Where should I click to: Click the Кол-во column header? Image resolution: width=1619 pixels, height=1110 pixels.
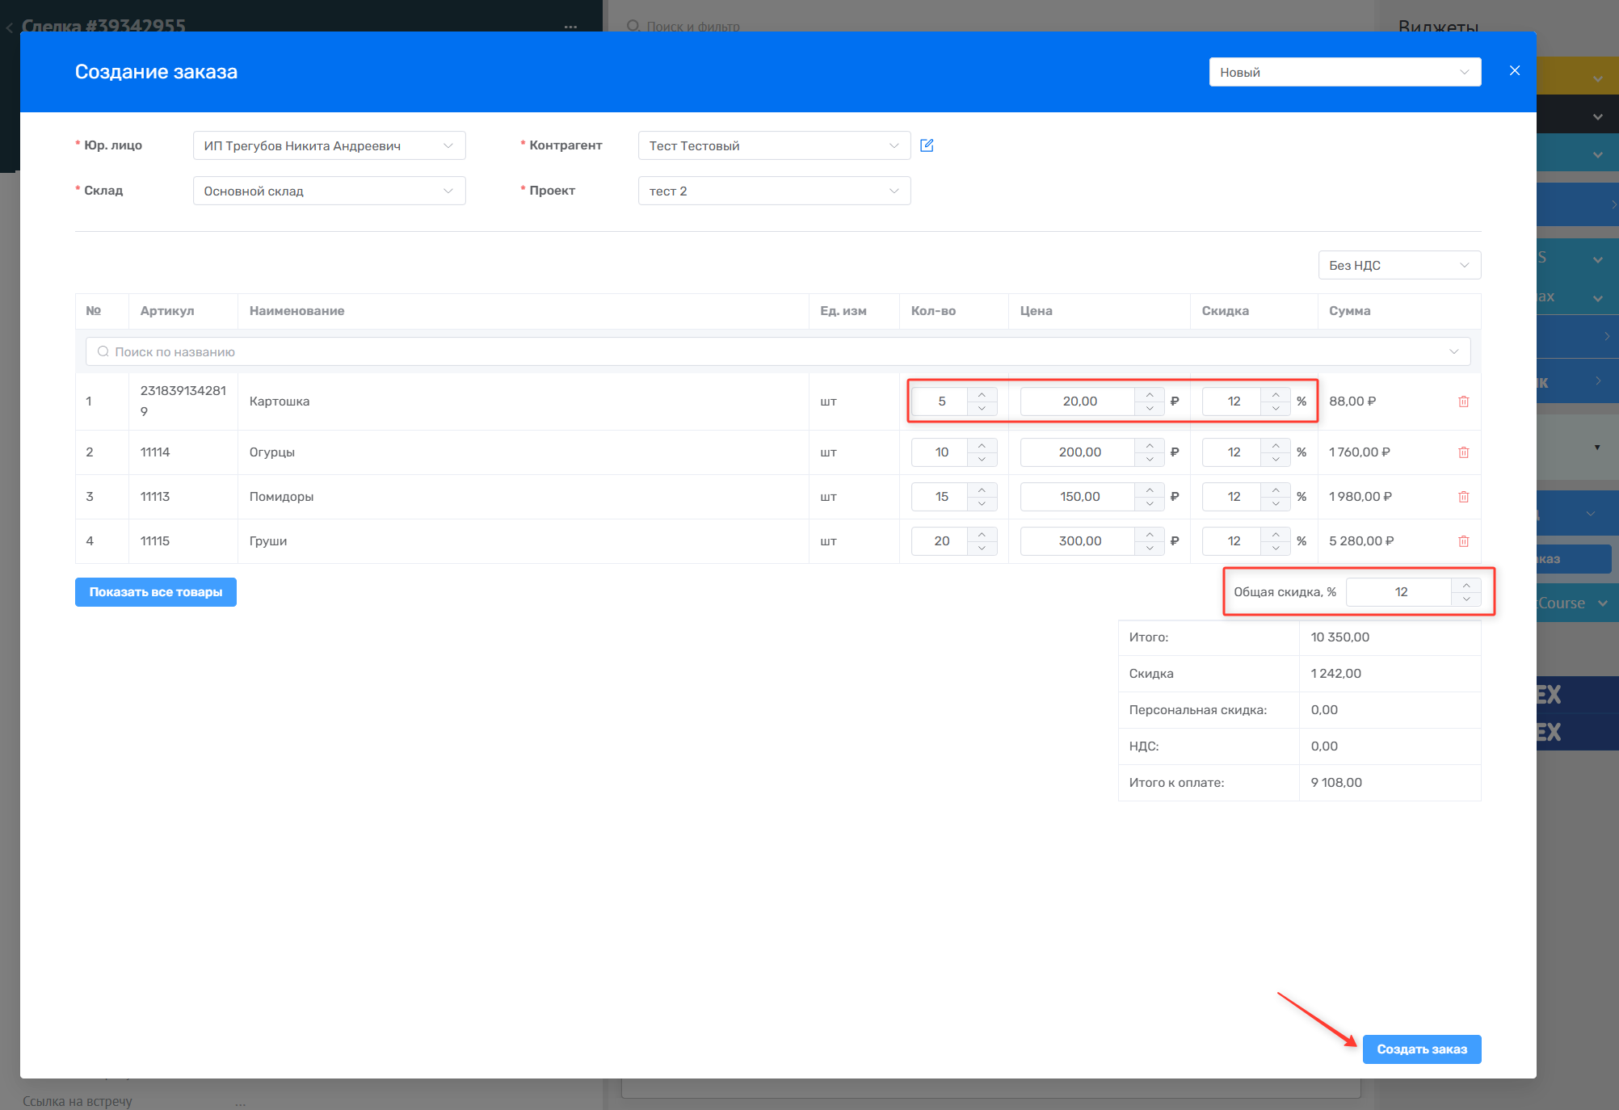click(x=933, y=311)
